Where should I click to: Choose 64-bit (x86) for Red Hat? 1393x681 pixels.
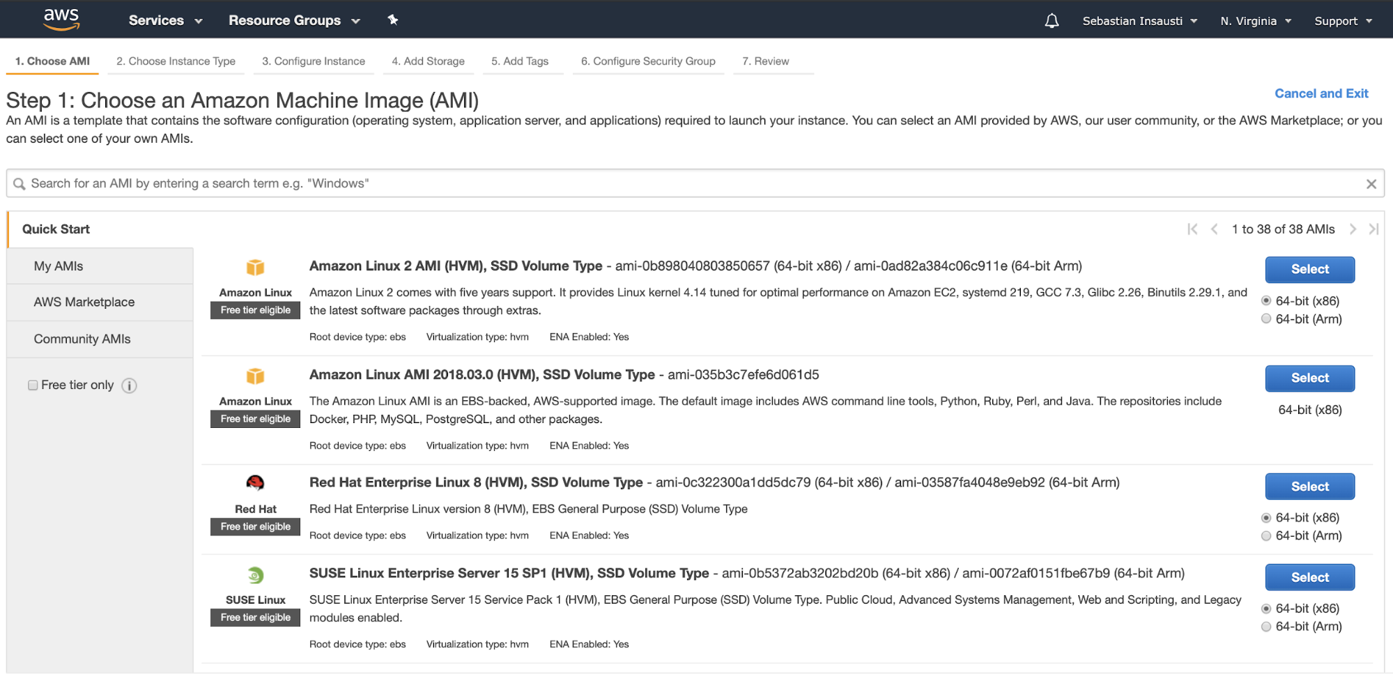click(x=1266, y=518)
